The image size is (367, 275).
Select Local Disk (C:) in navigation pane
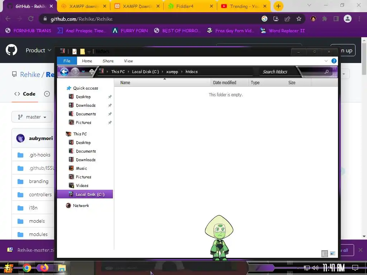[x=85, y=194]
